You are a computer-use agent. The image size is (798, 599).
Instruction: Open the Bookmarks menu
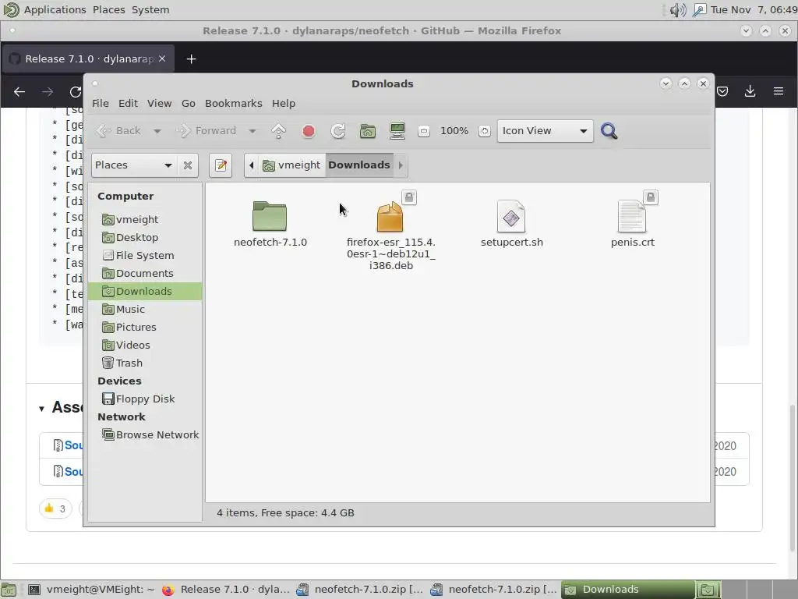coord(234,104)
